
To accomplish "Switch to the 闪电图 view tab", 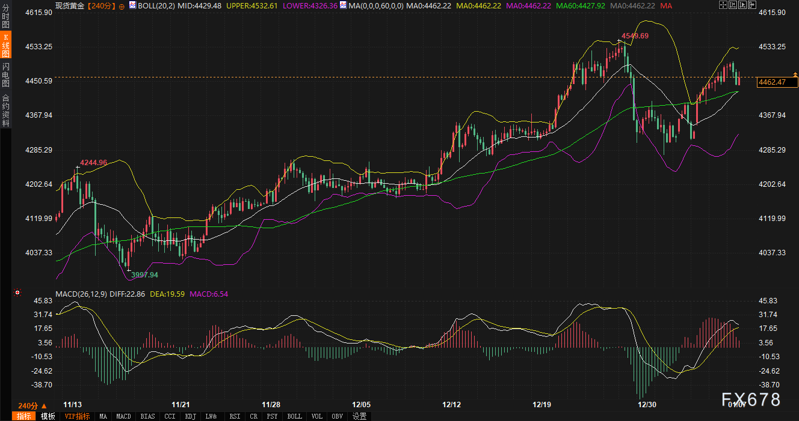I will tap(5, 74).
